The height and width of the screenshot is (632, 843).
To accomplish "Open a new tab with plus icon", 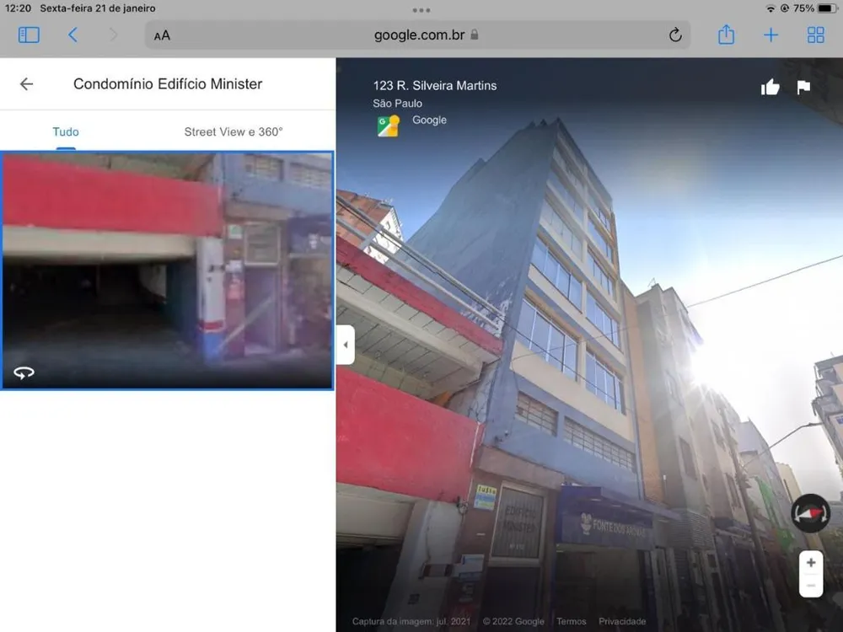I will click(771, 35).
